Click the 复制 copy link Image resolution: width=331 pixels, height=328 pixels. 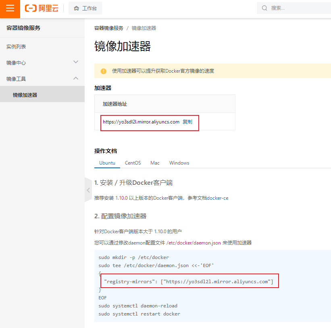(187, 122)
